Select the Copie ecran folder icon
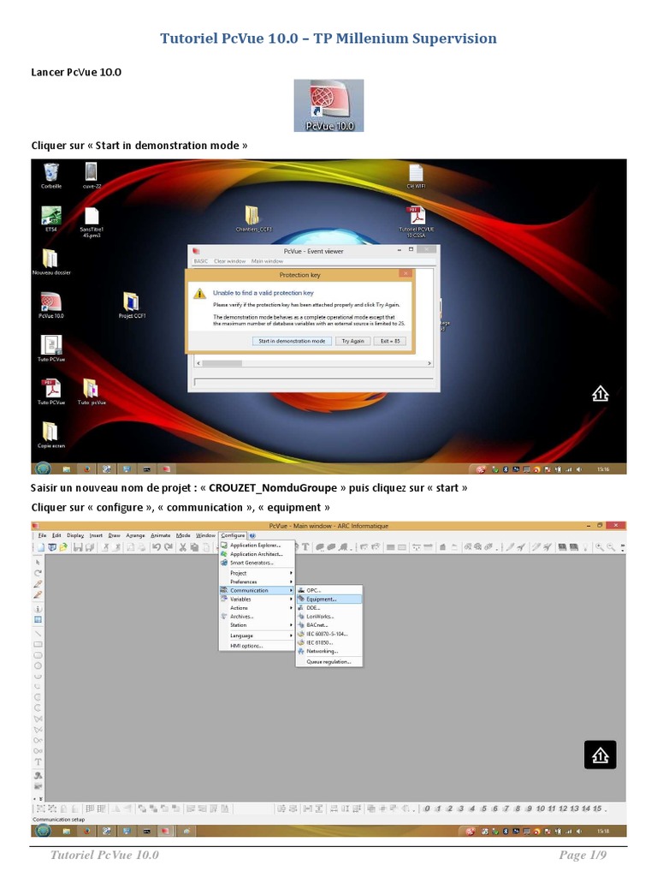This screenshot has height=877, width=657. tap(50, 434)
